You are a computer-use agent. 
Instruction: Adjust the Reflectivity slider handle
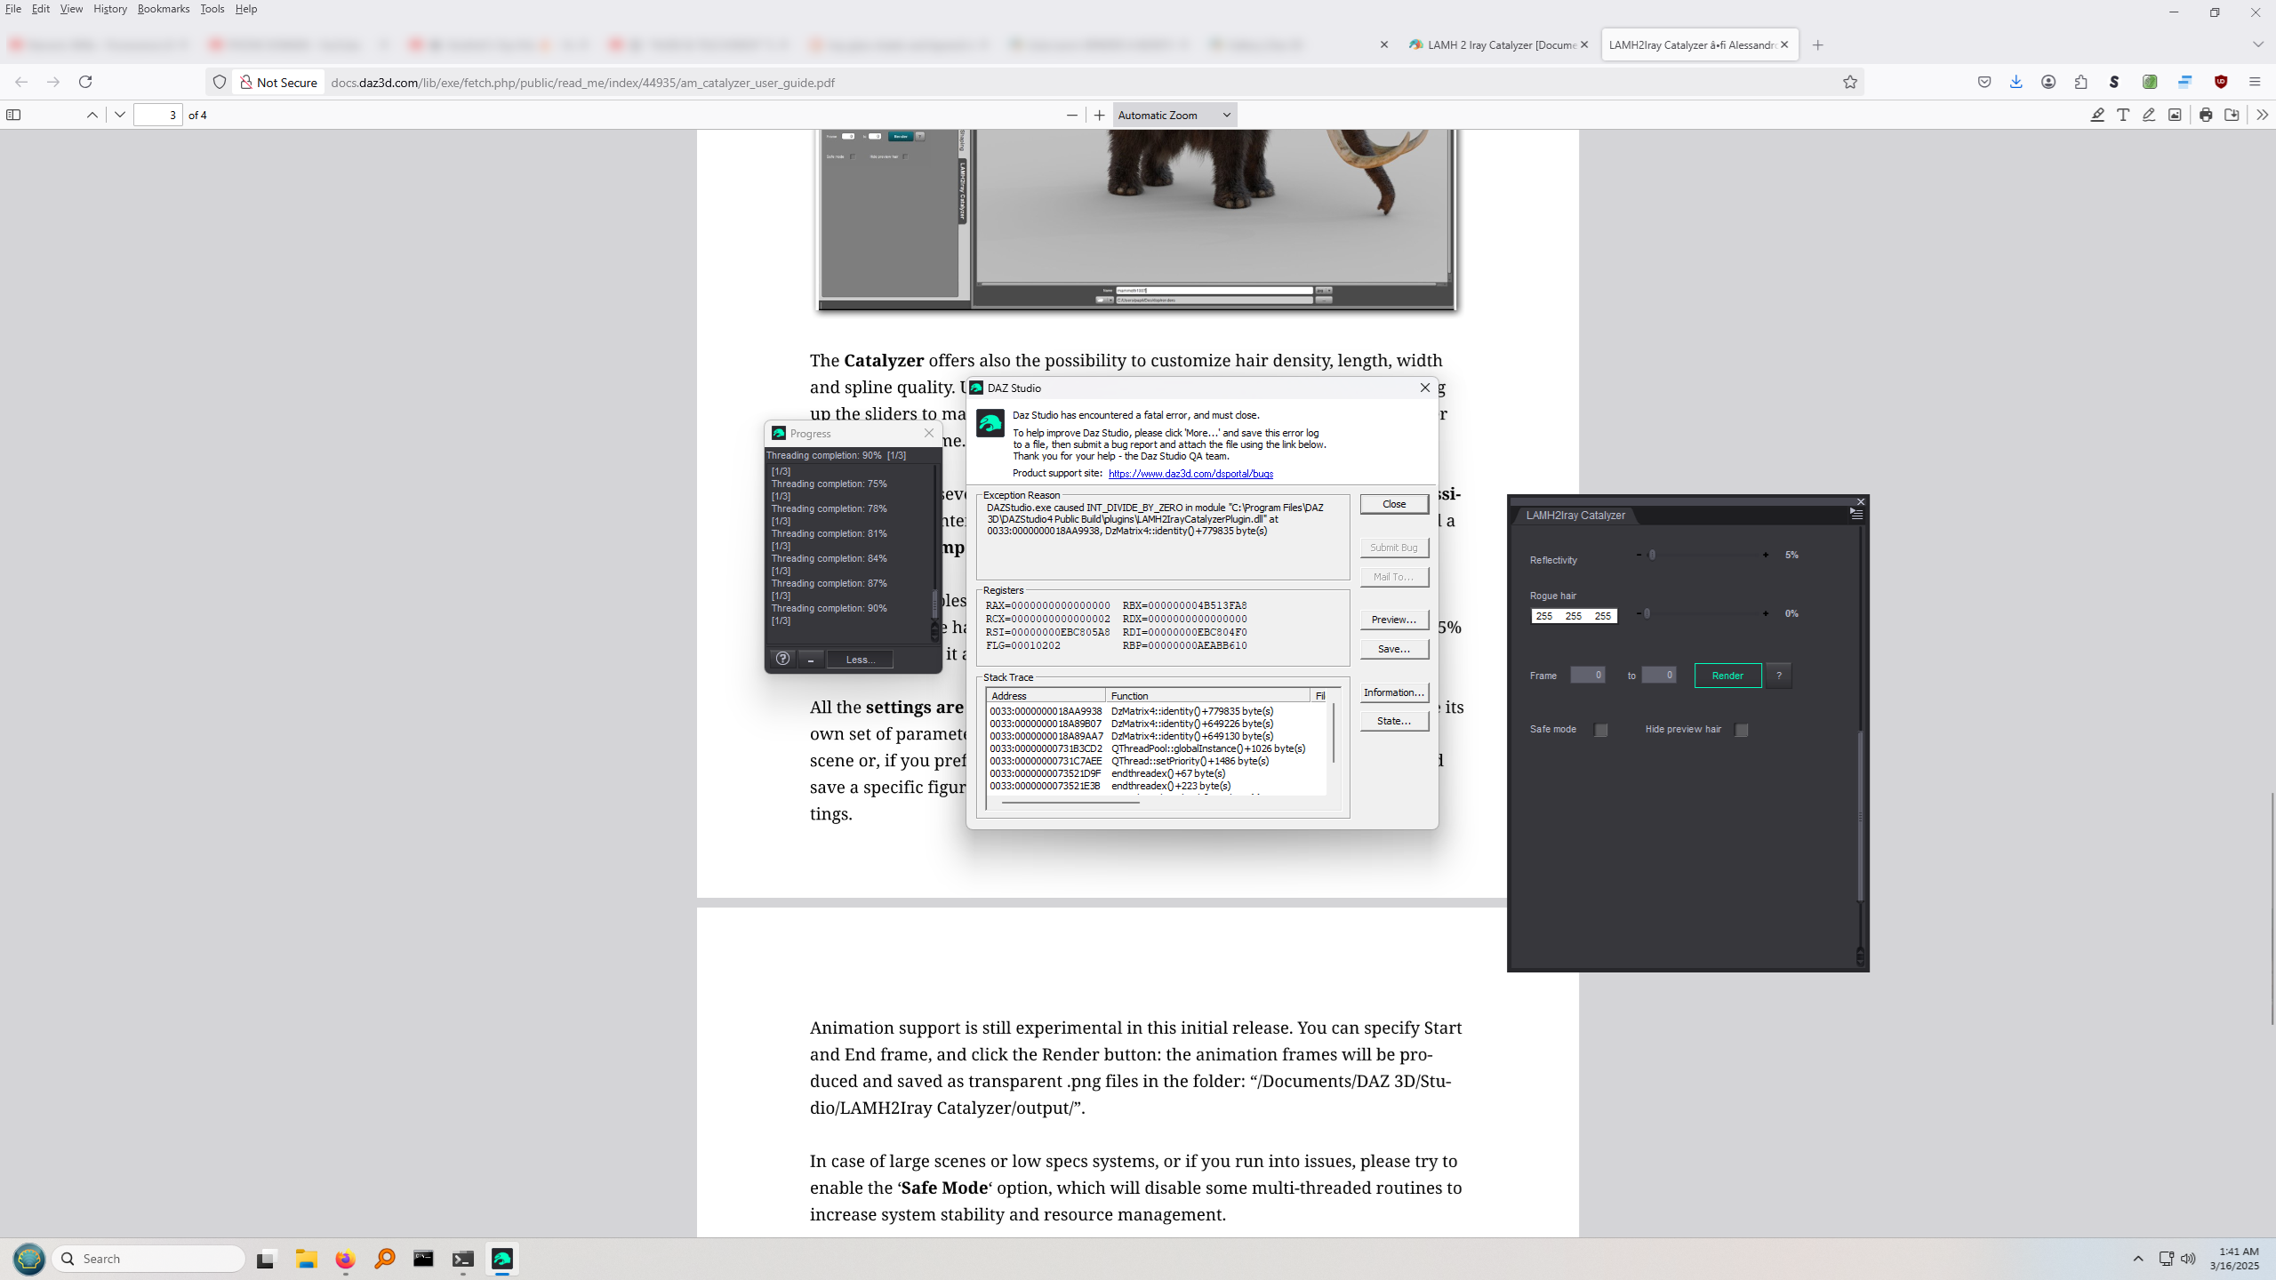(x=1652, y=555)
